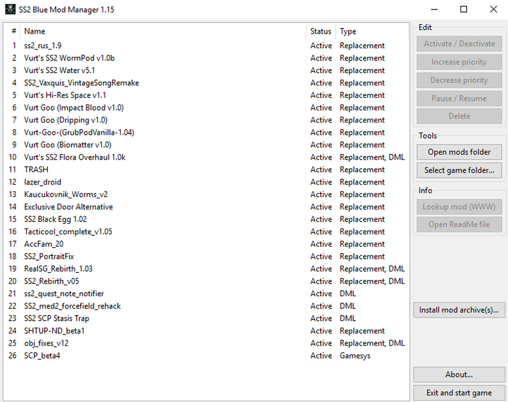Select obj_fixes_v12 in mod list
The height and width of the screenshot is (402, 508).
click(x=206, y=343)
